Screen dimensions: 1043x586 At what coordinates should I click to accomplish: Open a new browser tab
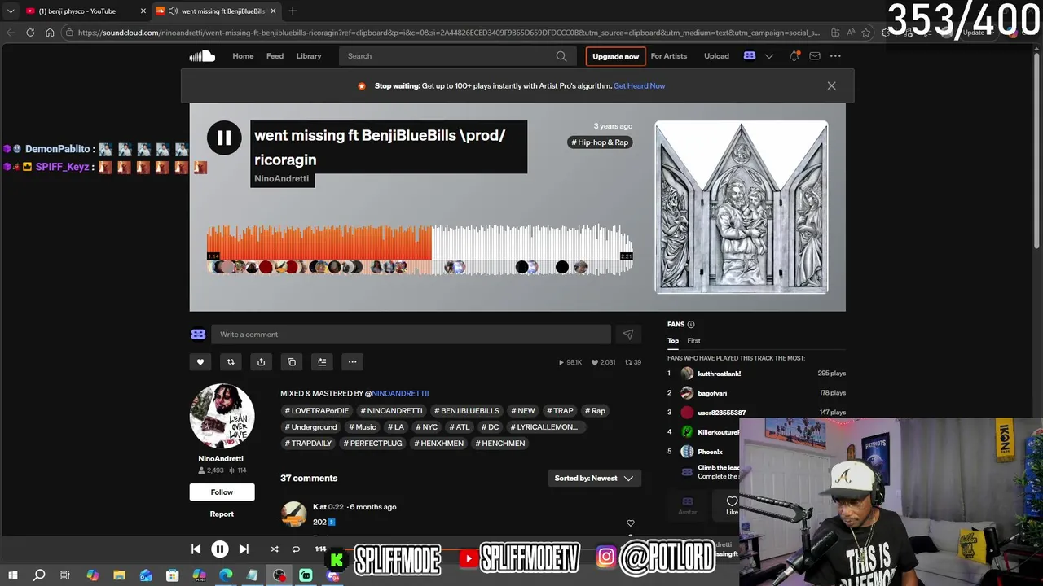pos(293,11)
